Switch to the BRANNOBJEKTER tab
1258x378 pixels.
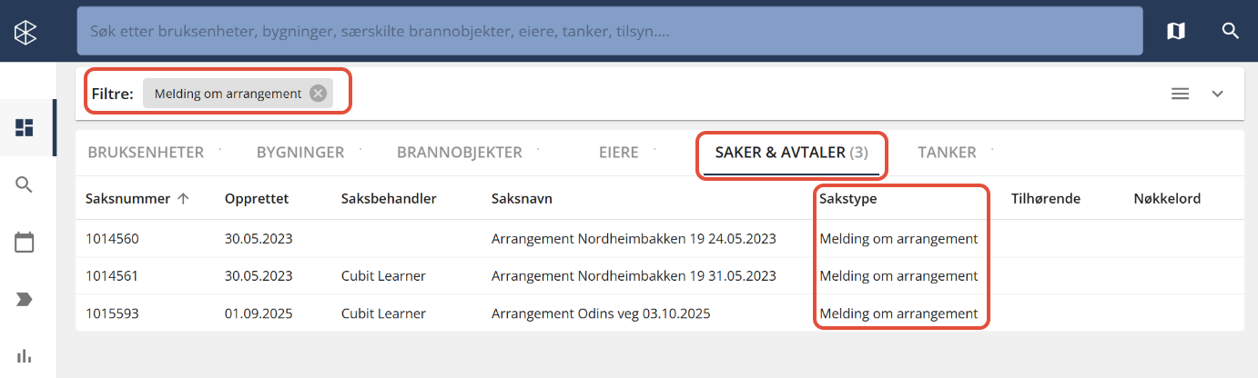460,153
